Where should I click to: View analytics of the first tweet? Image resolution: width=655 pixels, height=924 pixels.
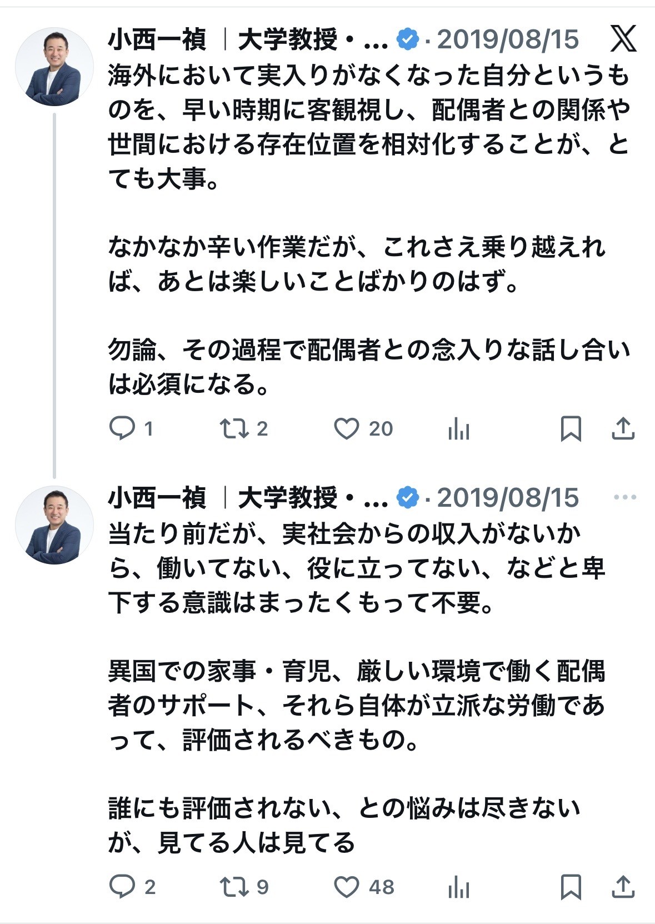[x=459, y=429]
